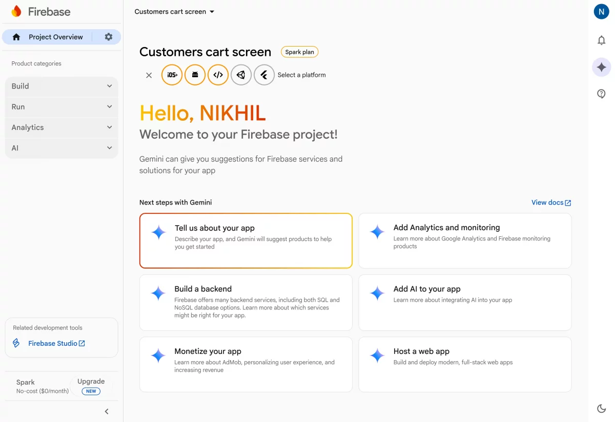The width and height of the screenshot is (615, 422).
Task: Open the Tell us about your app card
Action: tap(245, 240)
